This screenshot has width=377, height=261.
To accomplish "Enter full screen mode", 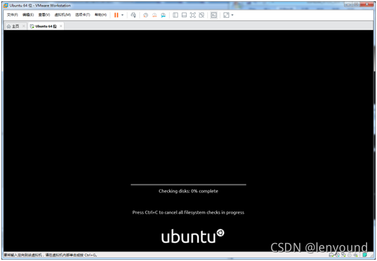I will pos(193,15).
